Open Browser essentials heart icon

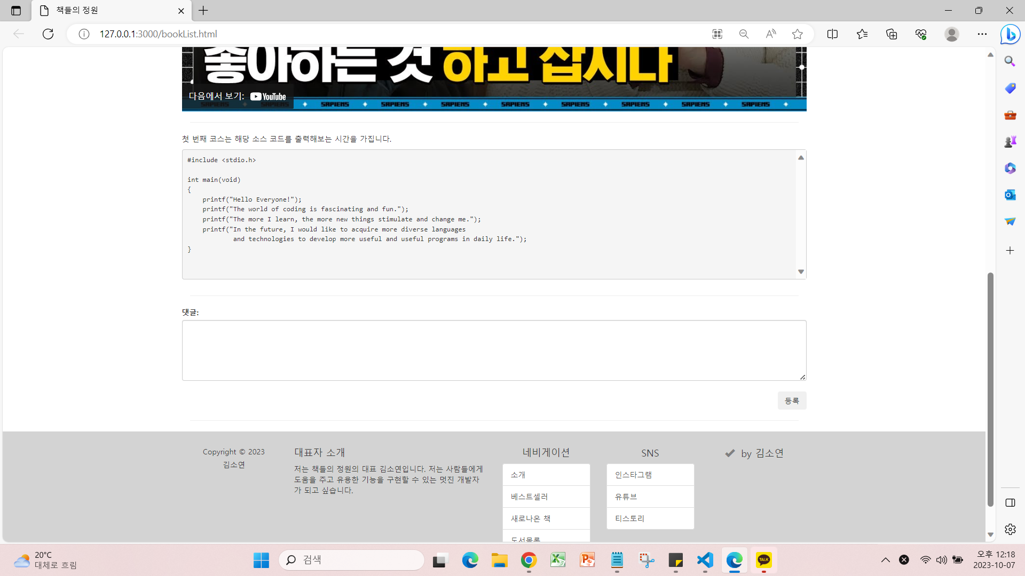[x=921, y=34]
